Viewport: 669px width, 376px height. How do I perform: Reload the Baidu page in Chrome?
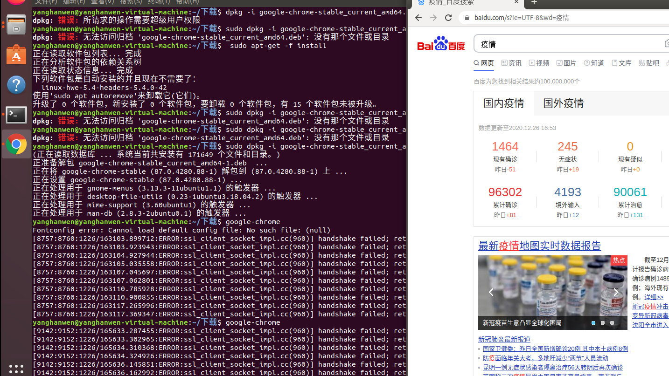(448, 18)
